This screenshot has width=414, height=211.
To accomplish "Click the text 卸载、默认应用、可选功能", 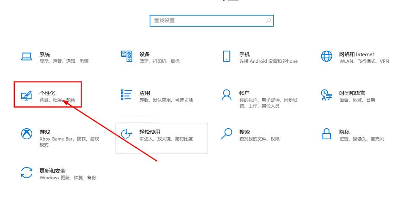I will pyautogui.click(x=166, y=100).
